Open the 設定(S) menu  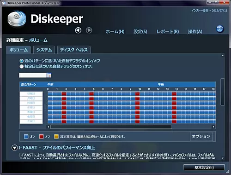point(140,31)
